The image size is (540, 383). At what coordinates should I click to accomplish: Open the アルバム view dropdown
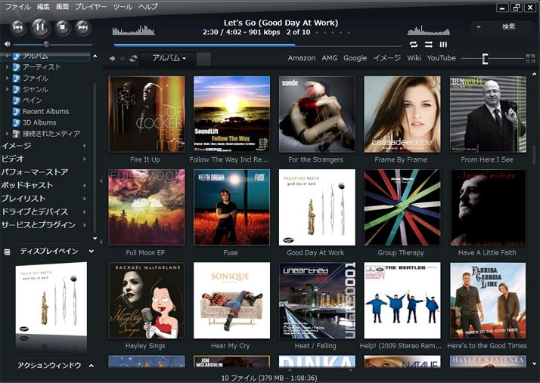(x=169, y=58)
